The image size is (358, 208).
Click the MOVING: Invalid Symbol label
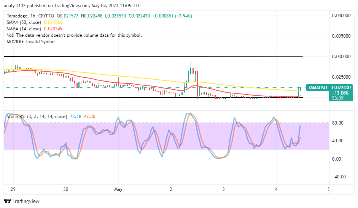[30, 42]
